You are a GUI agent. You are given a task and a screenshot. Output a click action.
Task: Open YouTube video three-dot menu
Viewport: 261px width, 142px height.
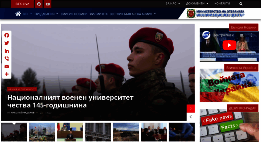click(x=251, y=35)
